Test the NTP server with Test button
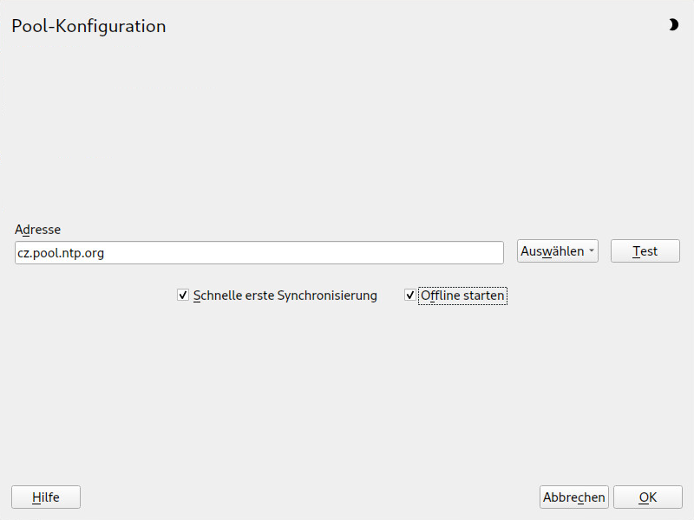Screen dimensions: 694x520 tap(645, 251)
